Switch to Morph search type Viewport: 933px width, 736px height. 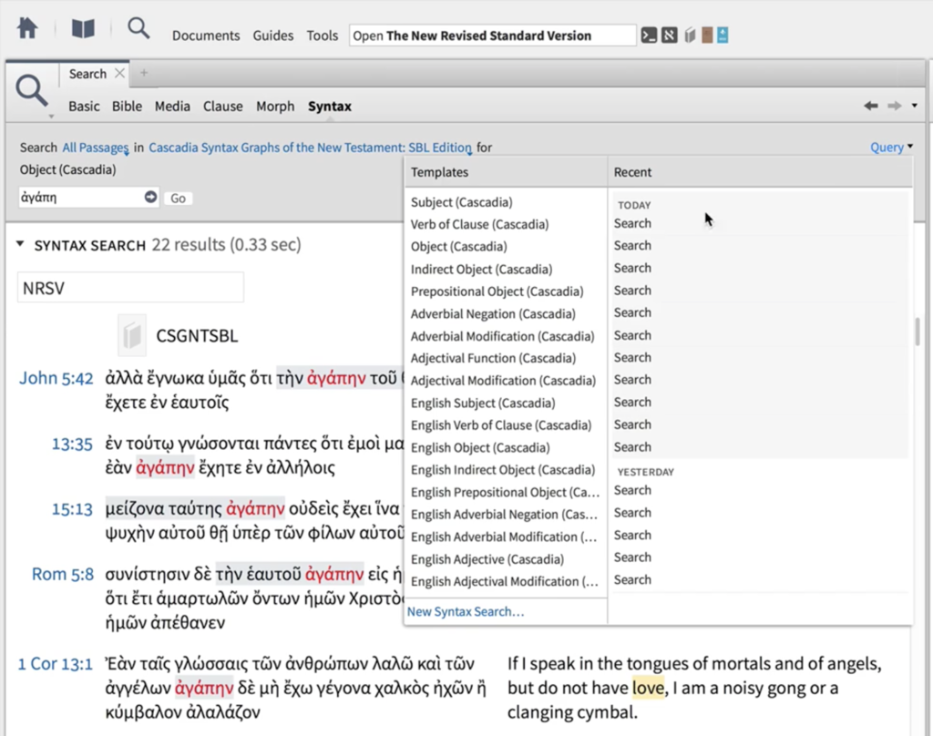275,106
